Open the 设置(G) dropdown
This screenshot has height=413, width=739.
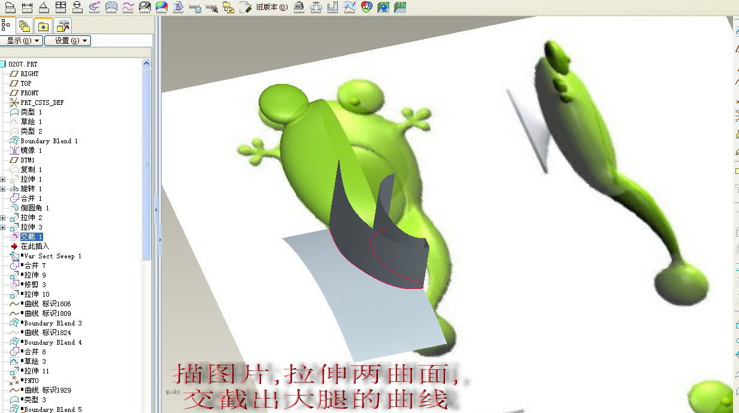point(67,41)
